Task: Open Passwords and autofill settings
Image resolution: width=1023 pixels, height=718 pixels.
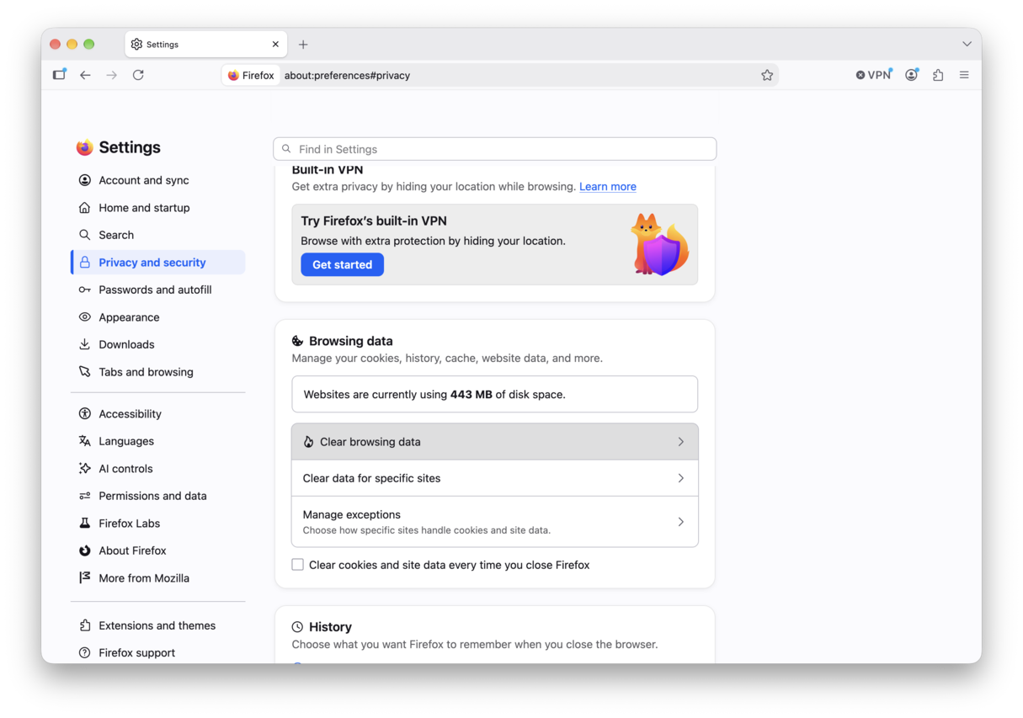Action: [x=158, y=290]
